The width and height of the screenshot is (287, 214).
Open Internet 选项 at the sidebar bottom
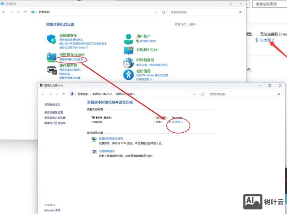[52, 210]
